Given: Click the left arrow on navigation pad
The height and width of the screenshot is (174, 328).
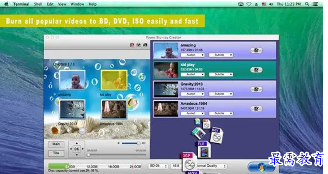Looking at the screenshot, I should [x=71, y=149].
